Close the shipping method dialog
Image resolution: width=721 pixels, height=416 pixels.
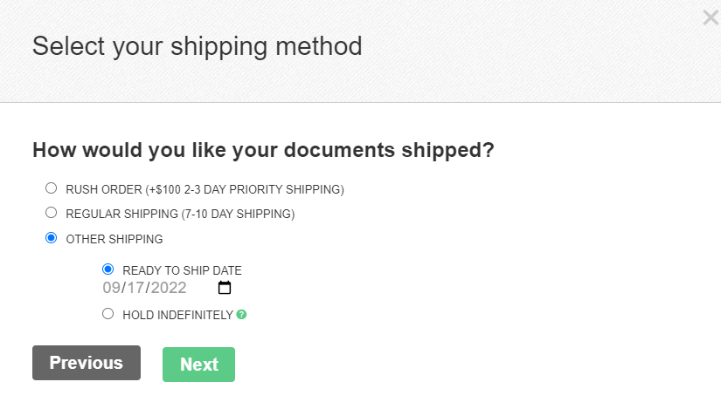click(711, 18)
